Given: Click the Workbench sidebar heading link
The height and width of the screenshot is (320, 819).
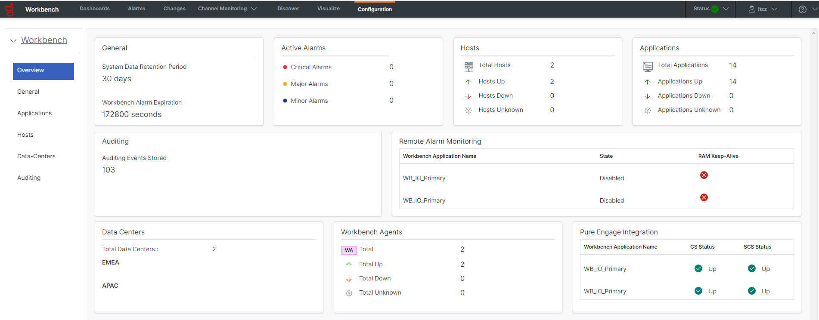Looking at the screenshot, I should click(44, 40).
